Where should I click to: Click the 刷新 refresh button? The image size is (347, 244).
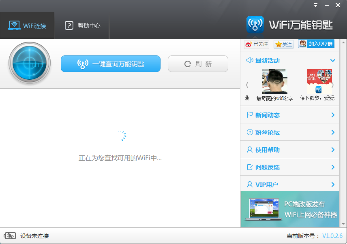(198, 64)
